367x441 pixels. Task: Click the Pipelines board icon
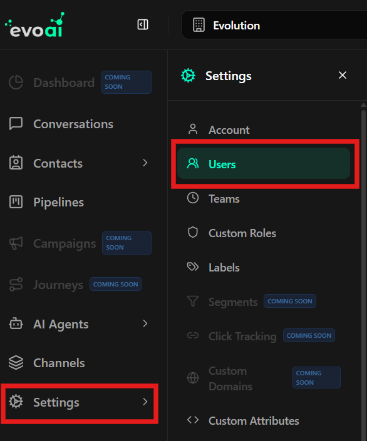pyautogui.click(x=16, y=202)
